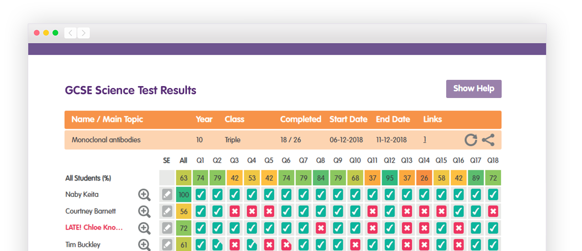The width and height of the screenshot is (582, 251).
Task: Click Tim Buckley's Q6 cross mark
Action: pos(286,245)
